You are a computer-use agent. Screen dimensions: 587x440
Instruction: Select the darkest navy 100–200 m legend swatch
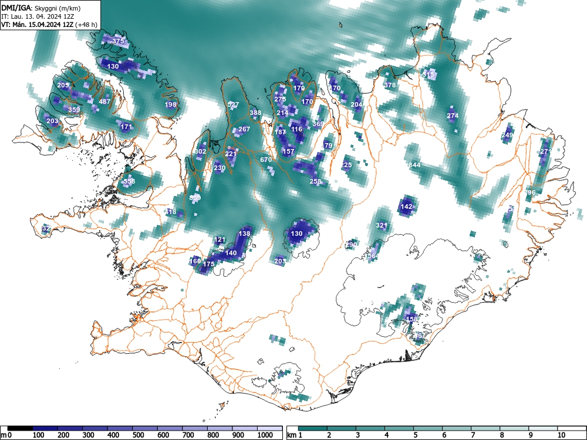coord(45,428)
